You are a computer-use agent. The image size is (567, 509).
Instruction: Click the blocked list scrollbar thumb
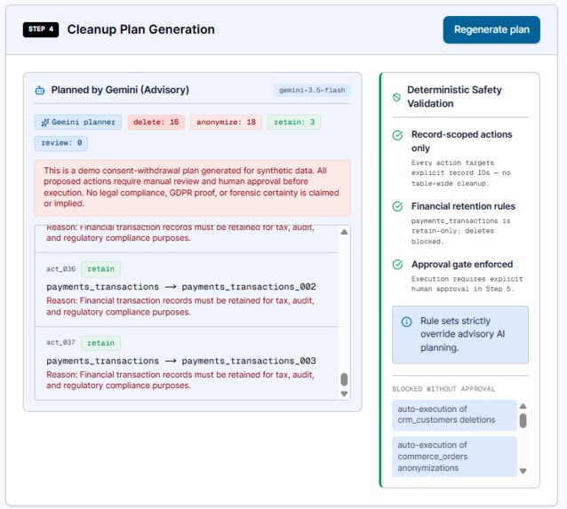coord(523,420)
